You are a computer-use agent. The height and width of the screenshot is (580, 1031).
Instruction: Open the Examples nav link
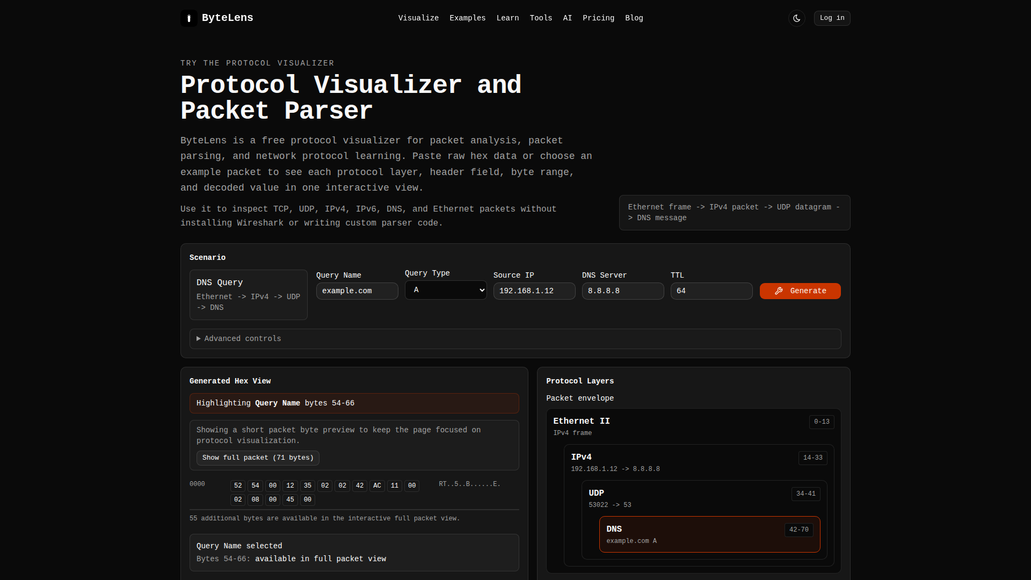point(467,18)
